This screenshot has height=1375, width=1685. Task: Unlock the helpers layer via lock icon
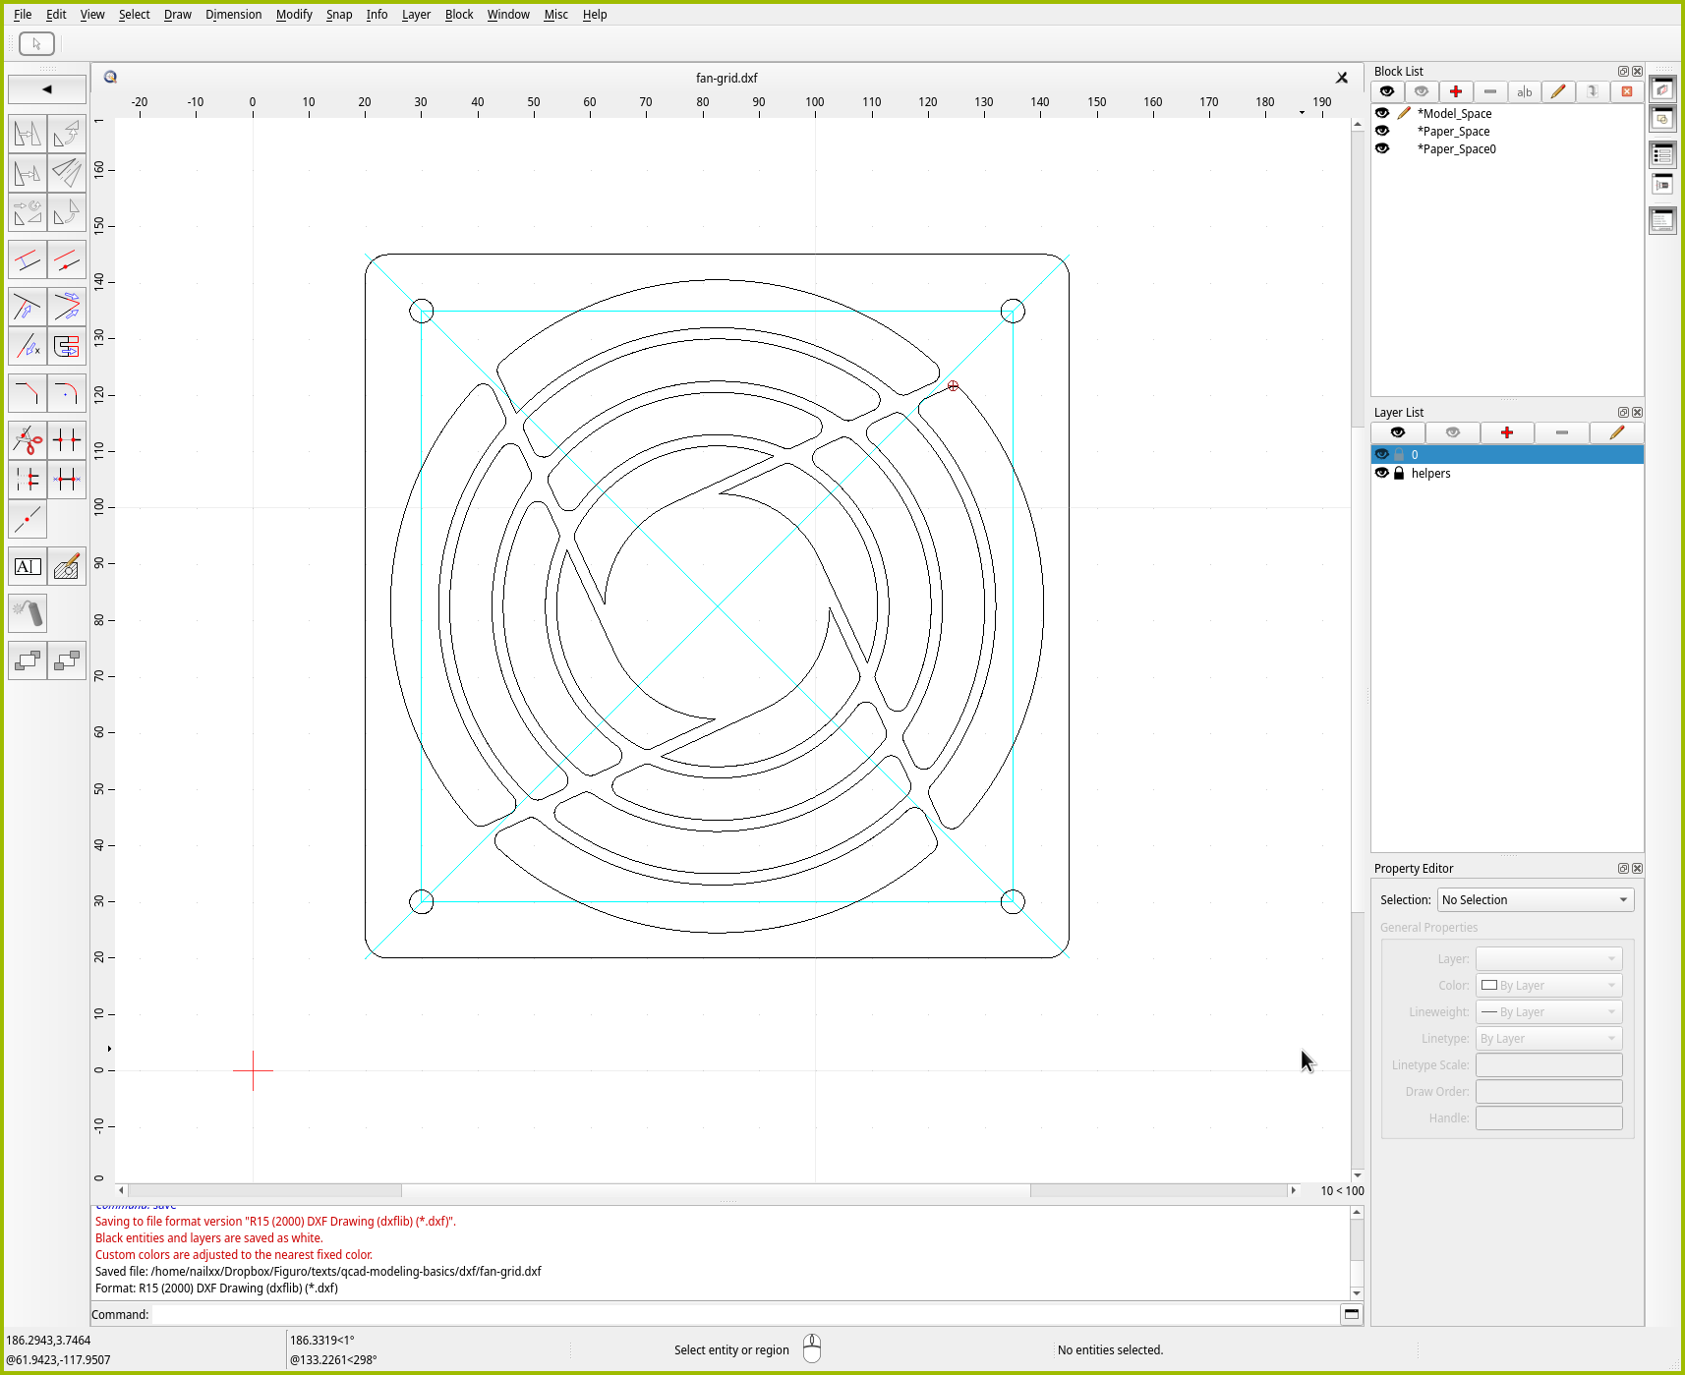tap(1399, 473)
